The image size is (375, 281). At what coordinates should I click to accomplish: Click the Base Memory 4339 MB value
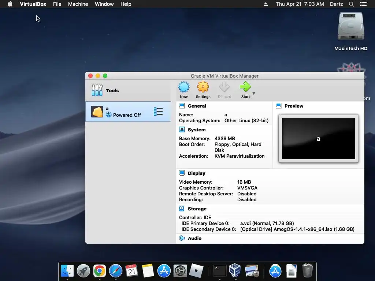click(224, 138)
